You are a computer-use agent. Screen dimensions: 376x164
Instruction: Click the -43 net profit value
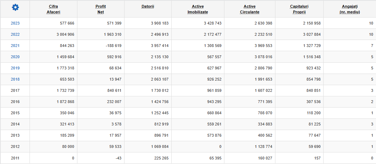click(x=119, y=158)
